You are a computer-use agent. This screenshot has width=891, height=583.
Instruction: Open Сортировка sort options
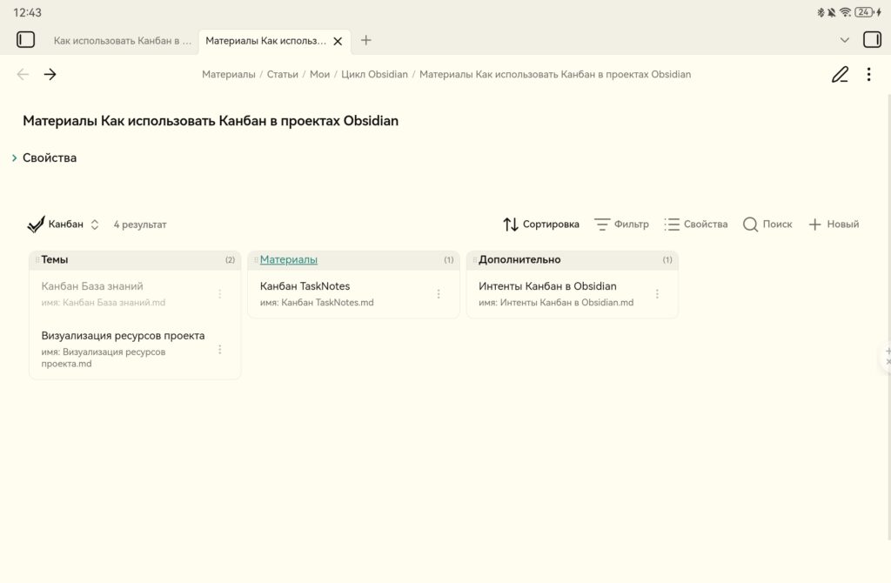tap(541, 224)
